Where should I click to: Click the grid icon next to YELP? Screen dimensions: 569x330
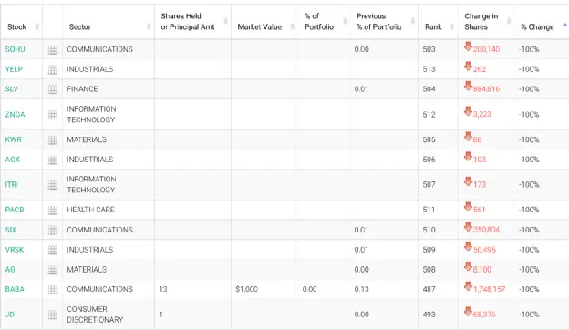click(x=53, y=69)
